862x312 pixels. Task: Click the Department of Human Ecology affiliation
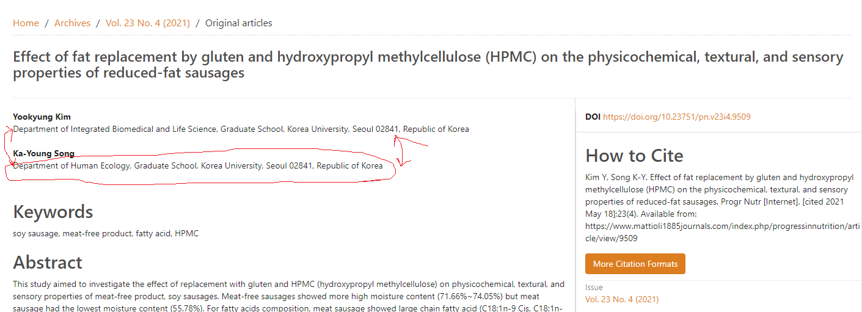tap(198, 165)
